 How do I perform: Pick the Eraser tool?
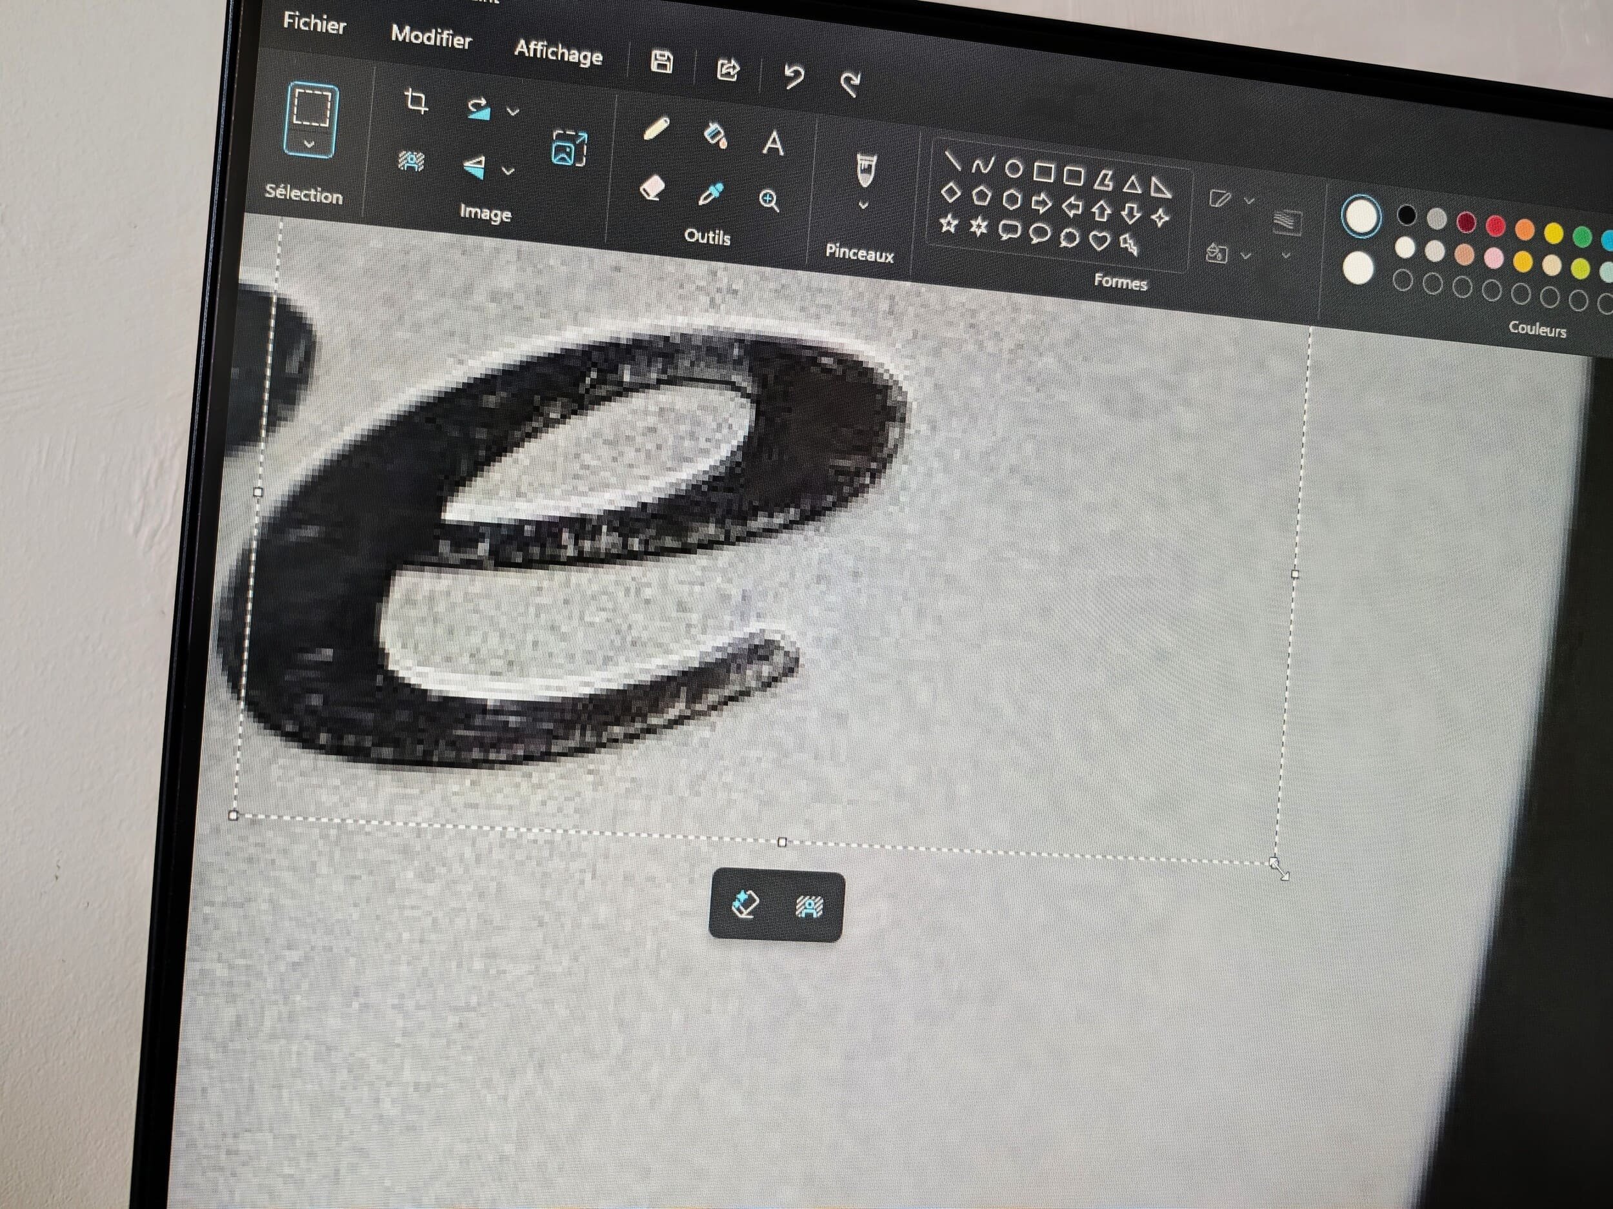point(652,188)
